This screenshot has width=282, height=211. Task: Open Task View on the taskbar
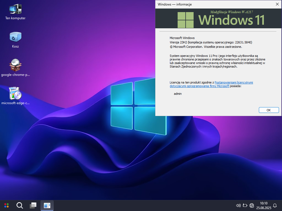coord(33,205)
